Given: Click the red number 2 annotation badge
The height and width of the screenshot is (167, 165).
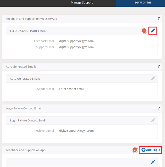Looking at the screenshot, I should click(135, 150).
